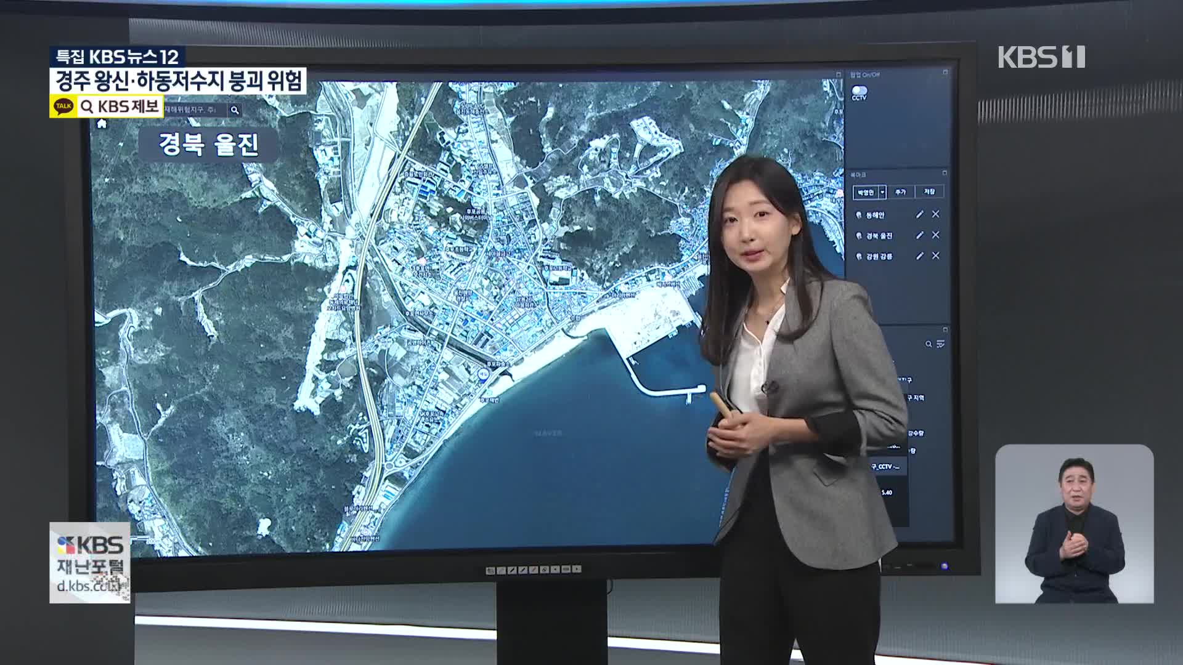Delete the 강원 강릉 bookmark

click(935, 256)
